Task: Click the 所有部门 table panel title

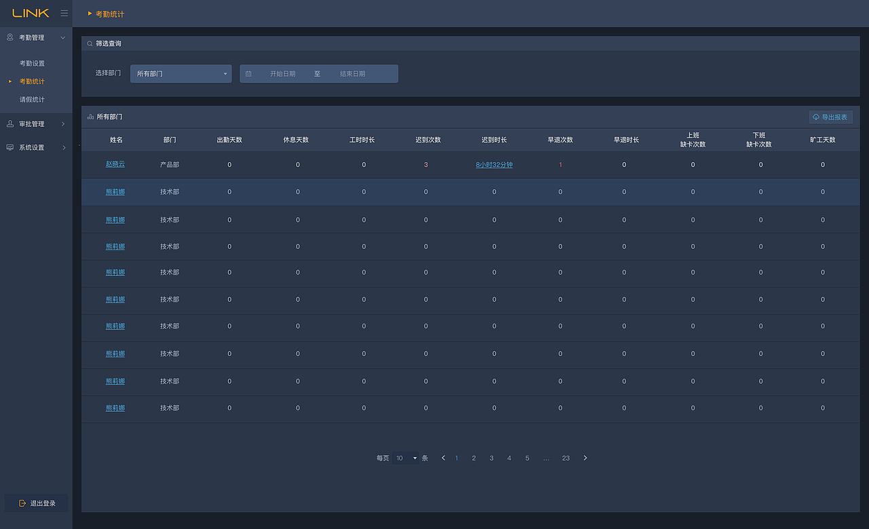Action: point(109,117)
